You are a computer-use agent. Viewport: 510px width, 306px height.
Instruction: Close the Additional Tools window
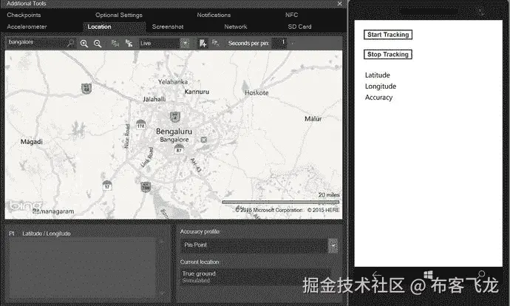[339, 4]
